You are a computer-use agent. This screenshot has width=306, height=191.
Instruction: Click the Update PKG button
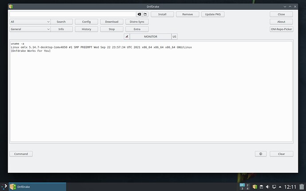(213, 14)
